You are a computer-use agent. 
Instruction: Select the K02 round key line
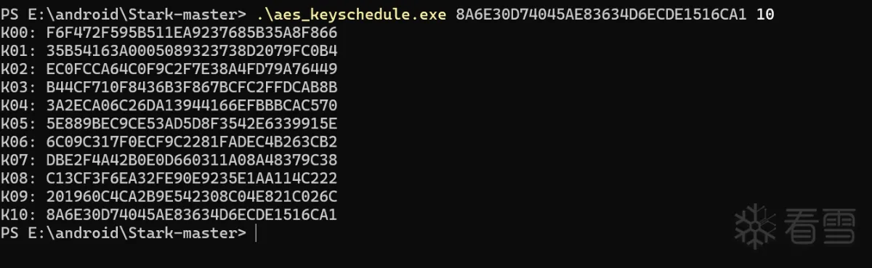(169, 69)
